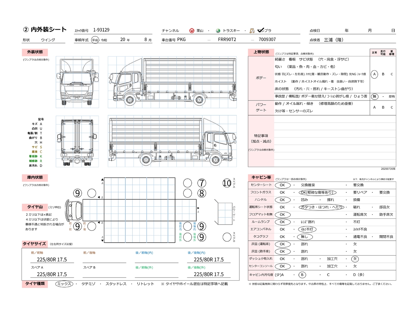Click the 特記事項 notes area
The width and height of the screenshot is (418, 313).
[x=335, y=141]
